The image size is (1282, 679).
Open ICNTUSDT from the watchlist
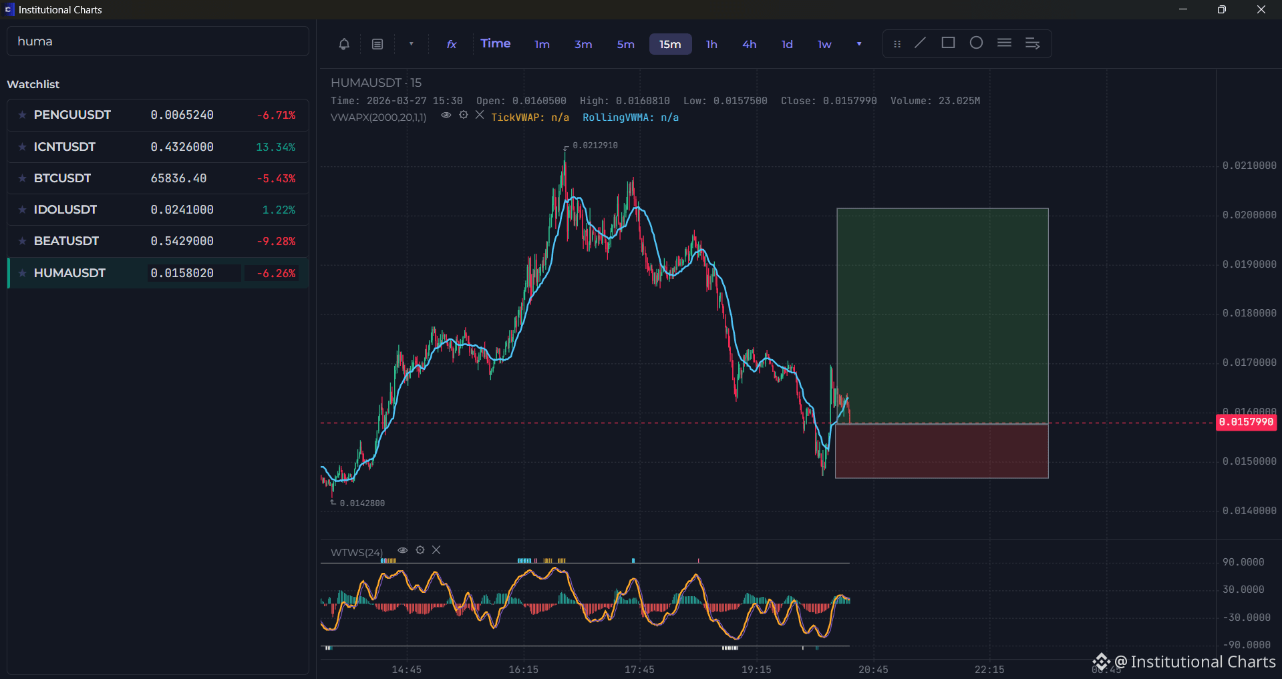pos(158,147)
